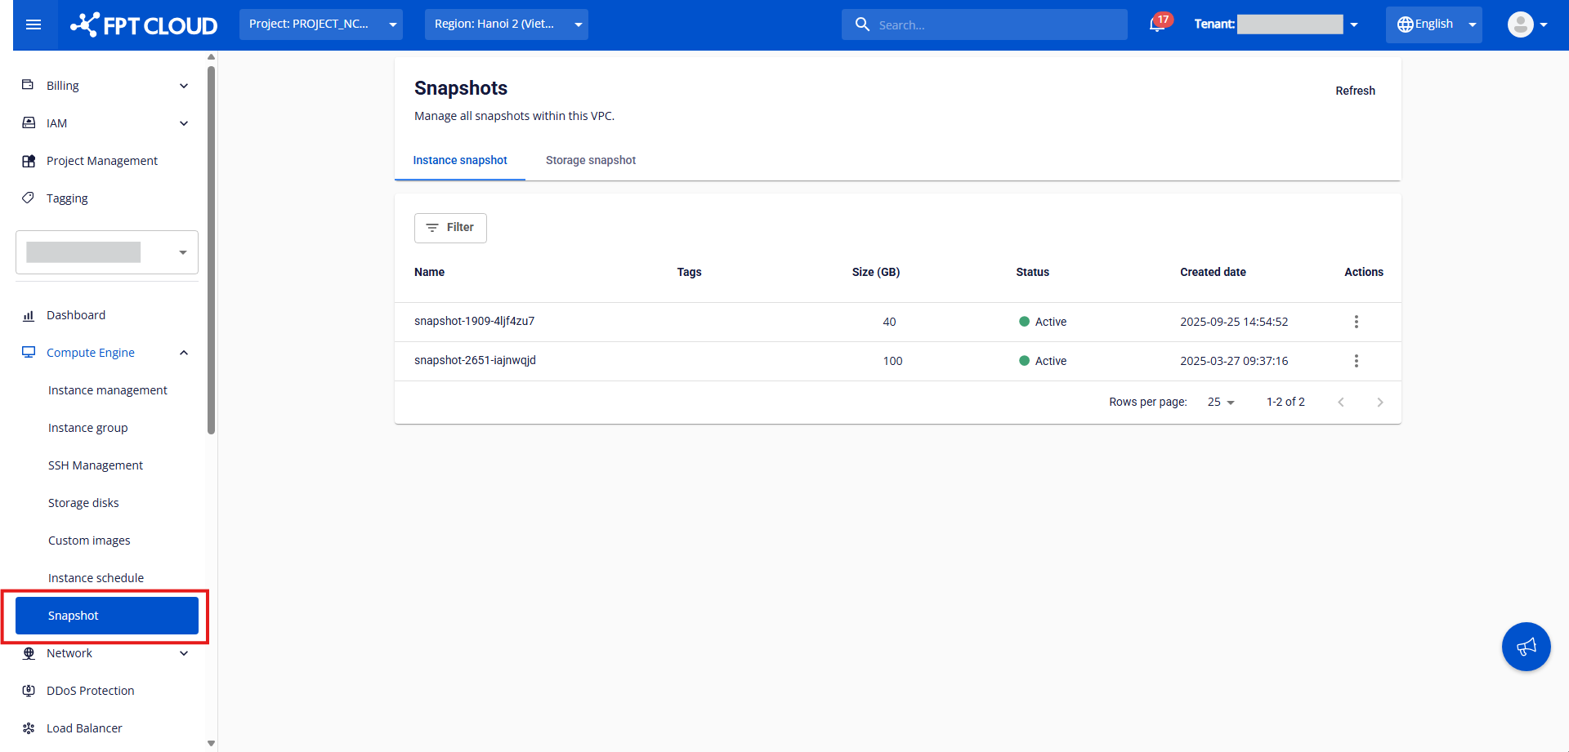Open the English language dropdown

coord(1433,24)
